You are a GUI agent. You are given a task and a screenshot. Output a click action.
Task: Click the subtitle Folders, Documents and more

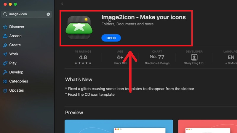[x=127, y=24]
